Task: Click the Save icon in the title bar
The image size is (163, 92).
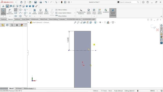Action: (x=35, y=2)
